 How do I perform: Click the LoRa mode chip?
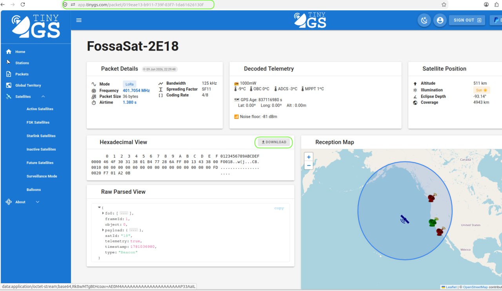[129, 84]
